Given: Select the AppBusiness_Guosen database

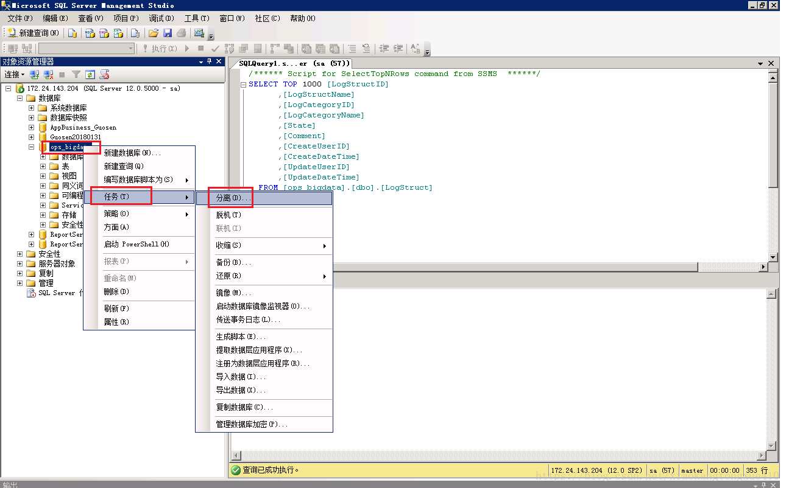Looking at the screenshot, I should click(x=83, y=127).
